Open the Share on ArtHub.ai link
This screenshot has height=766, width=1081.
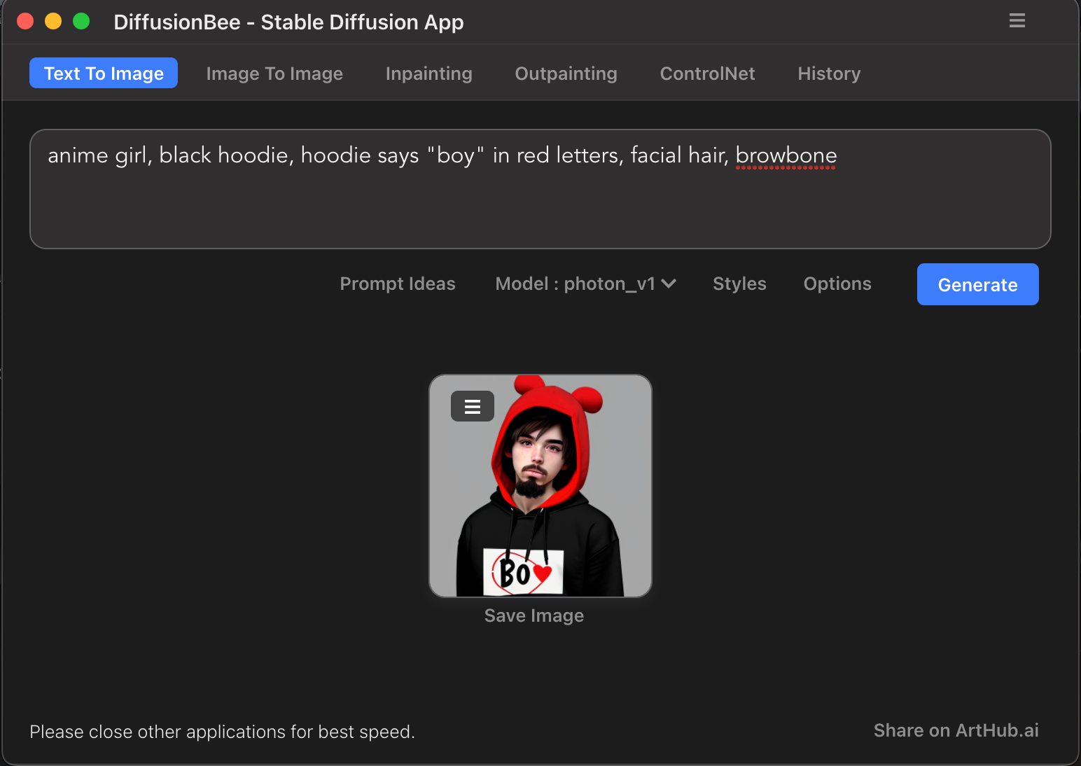[956, 730]
